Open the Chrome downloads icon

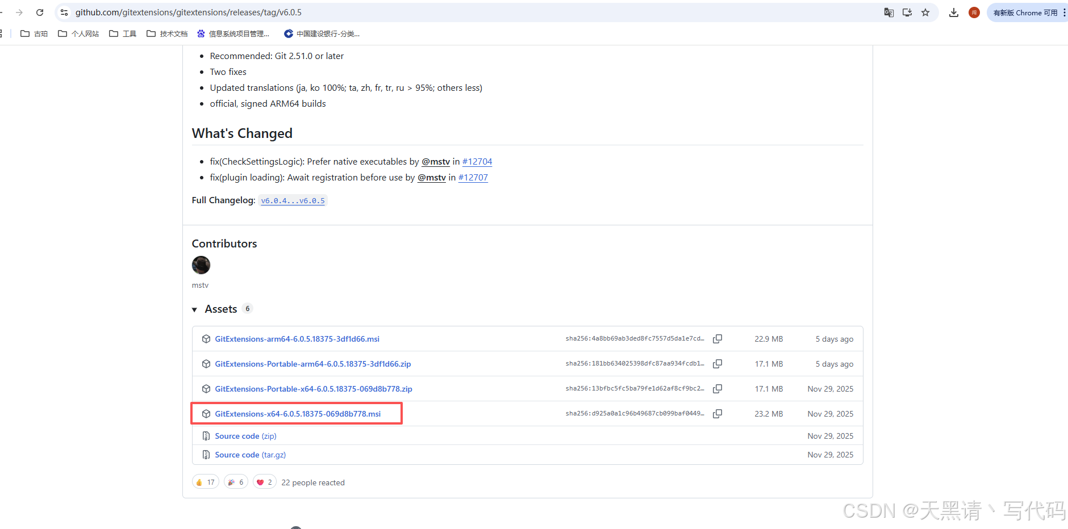coord(954,12)
